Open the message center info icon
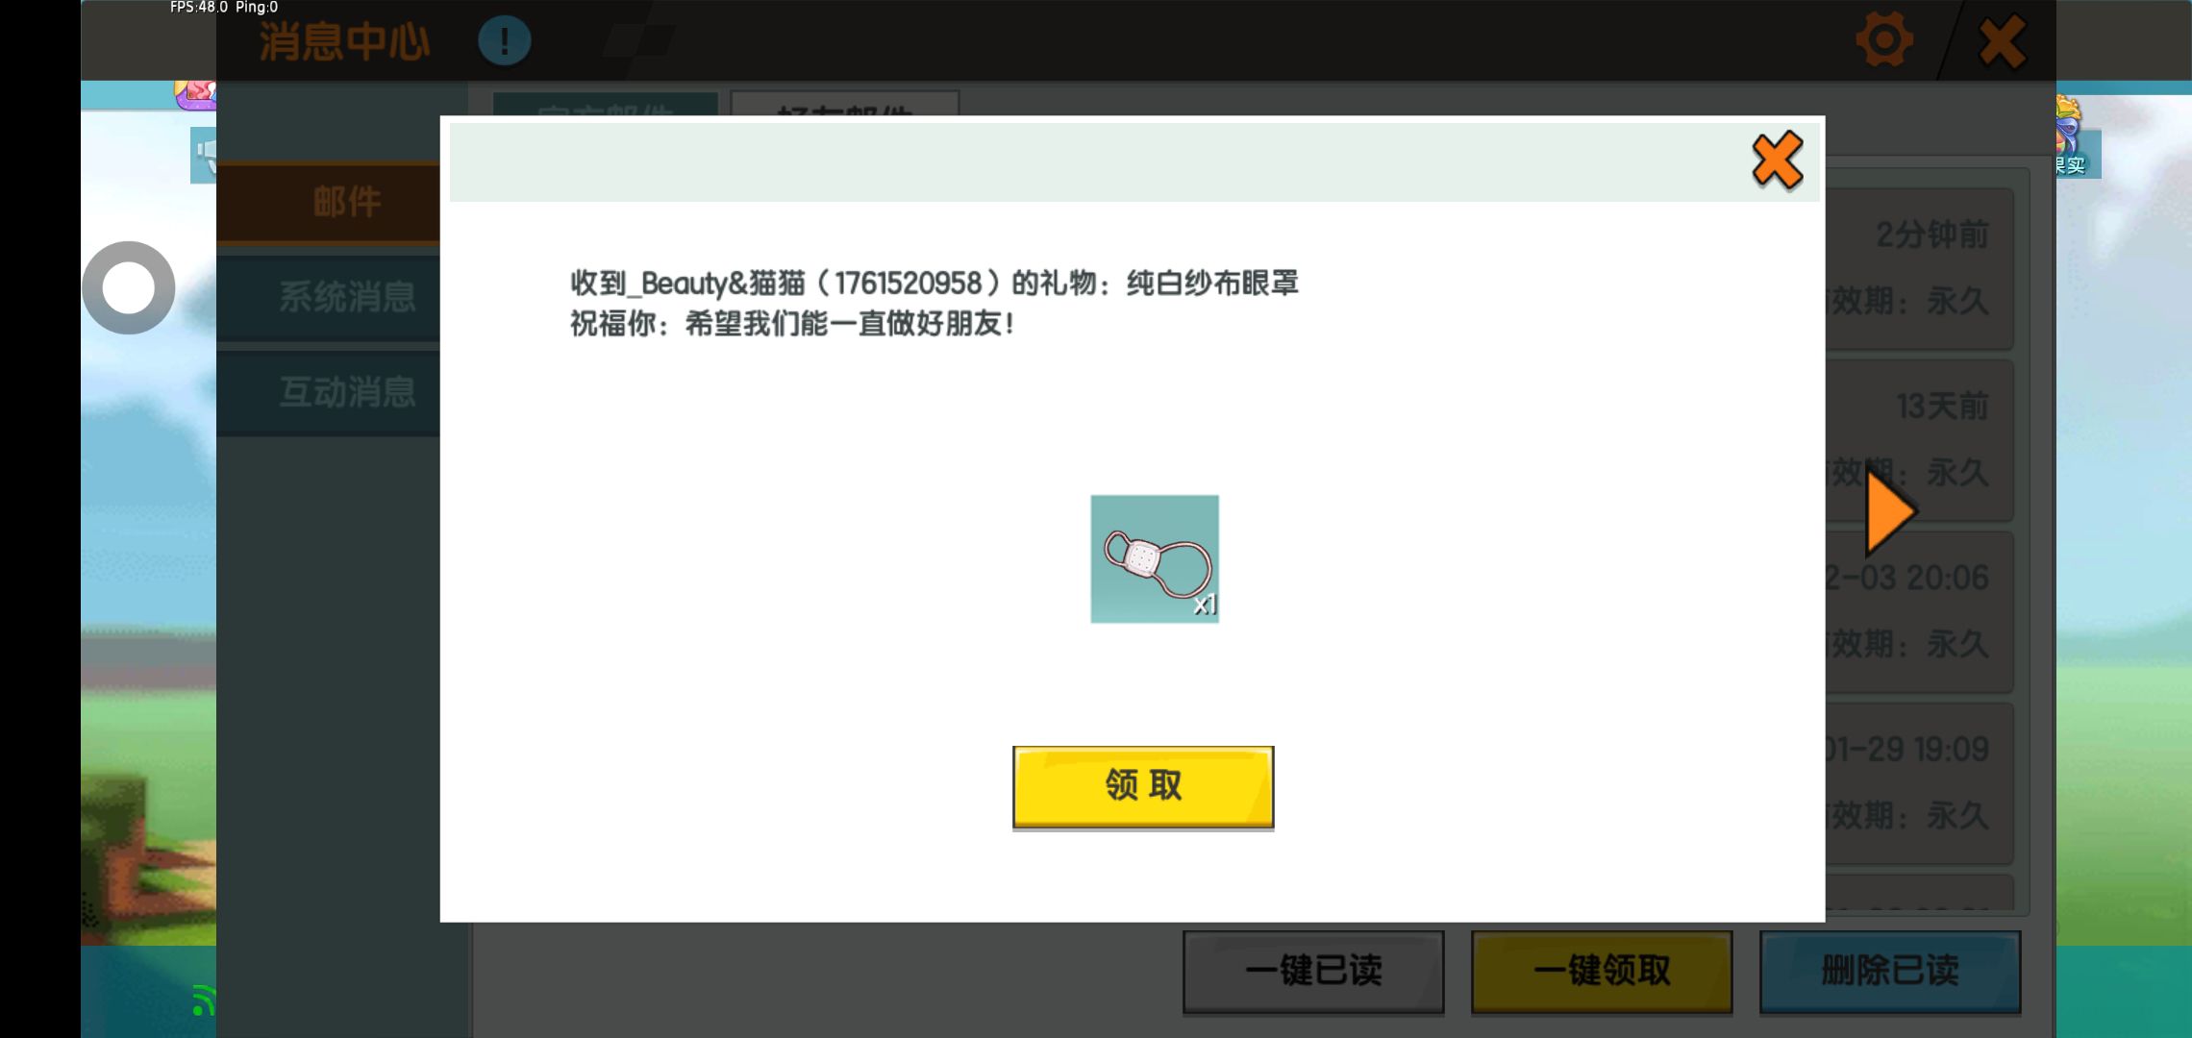This screenshot has width=2192, height=1038. (x=504, y=41)
